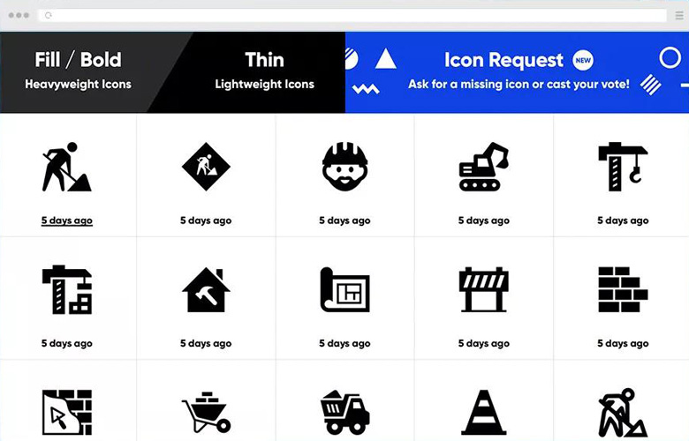Choose the bearded worker with helmet icon
This screenshot has height=441, width=689.
point(344,166)
